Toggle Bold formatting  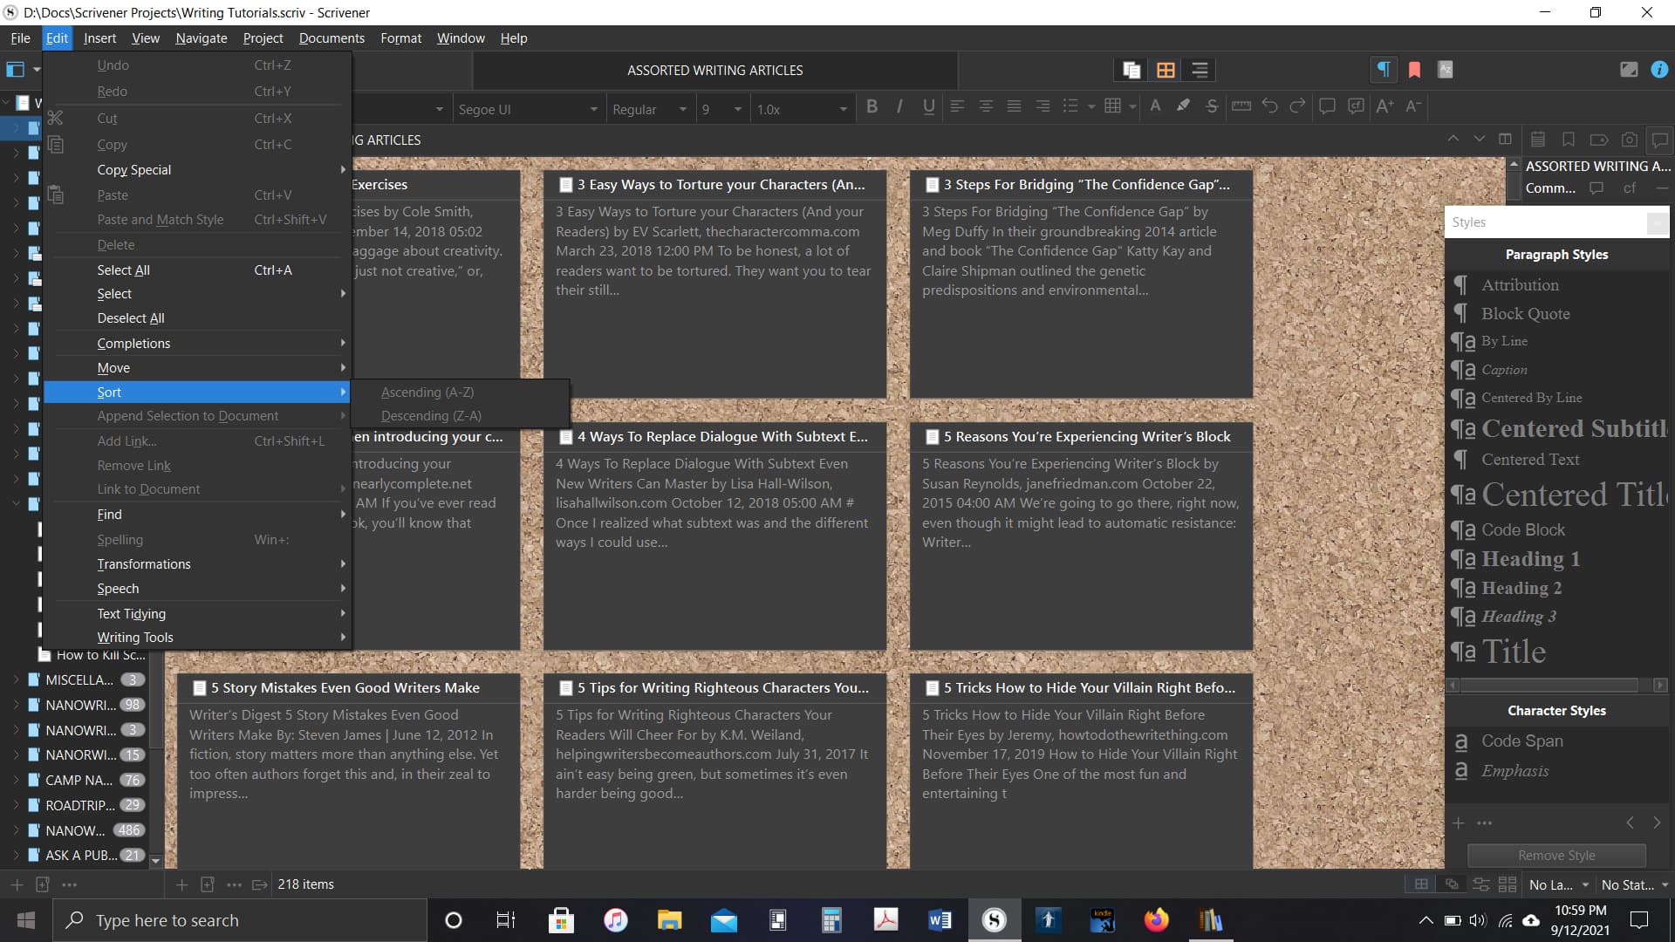(872, 106)
